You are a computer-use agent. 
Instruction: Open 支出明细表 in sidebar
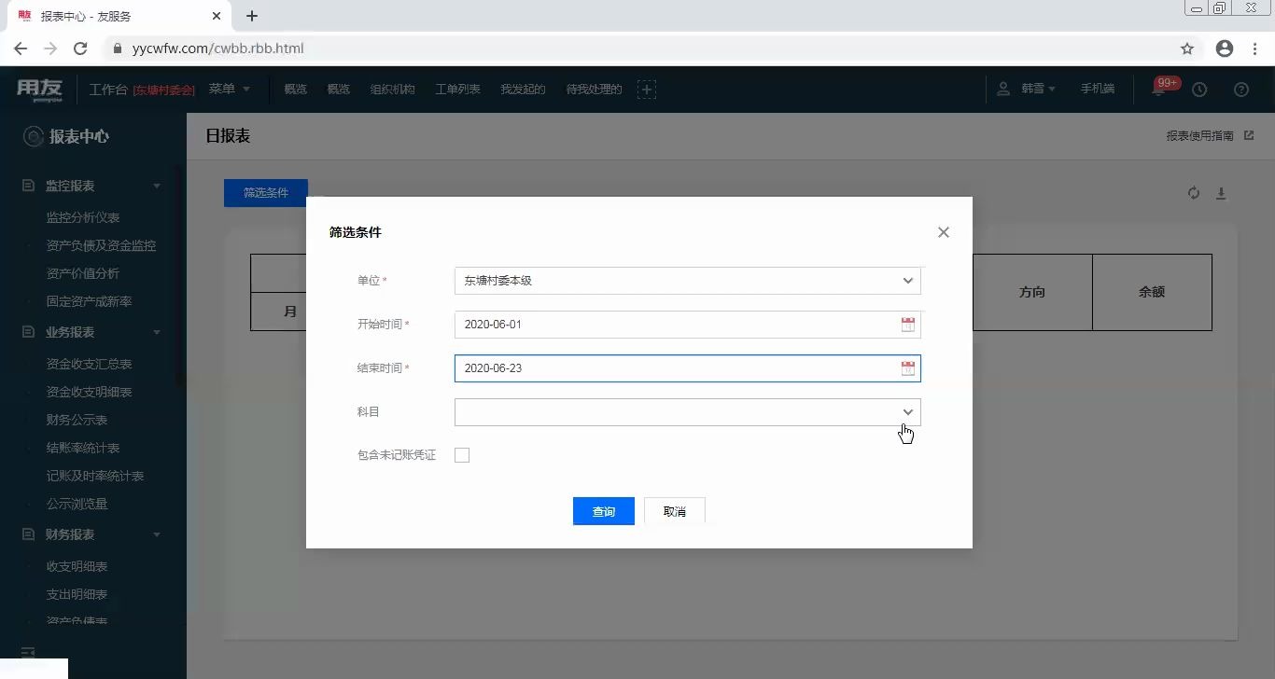(x=77, y=594)
